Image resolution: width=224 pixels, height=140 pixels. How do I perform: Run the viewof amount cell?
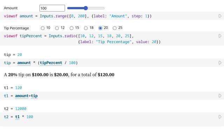220,16
